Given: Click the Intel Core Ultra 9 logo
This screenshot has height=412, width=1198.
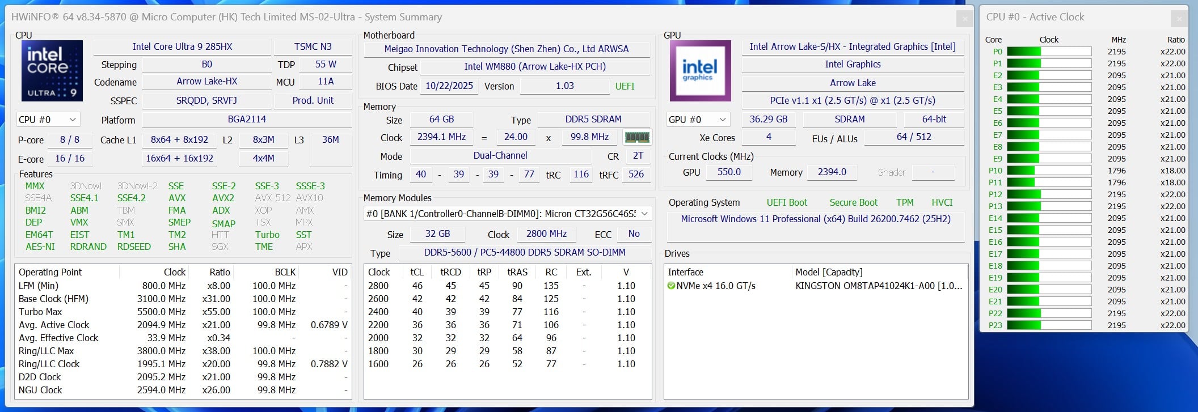Looking at the screenshot, I should coord(52,71).
